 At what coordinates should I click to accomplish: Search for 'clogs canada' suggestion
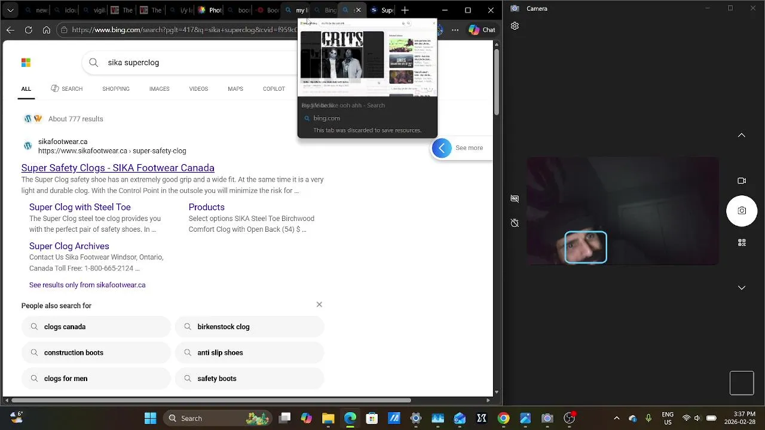click(96, 327)
